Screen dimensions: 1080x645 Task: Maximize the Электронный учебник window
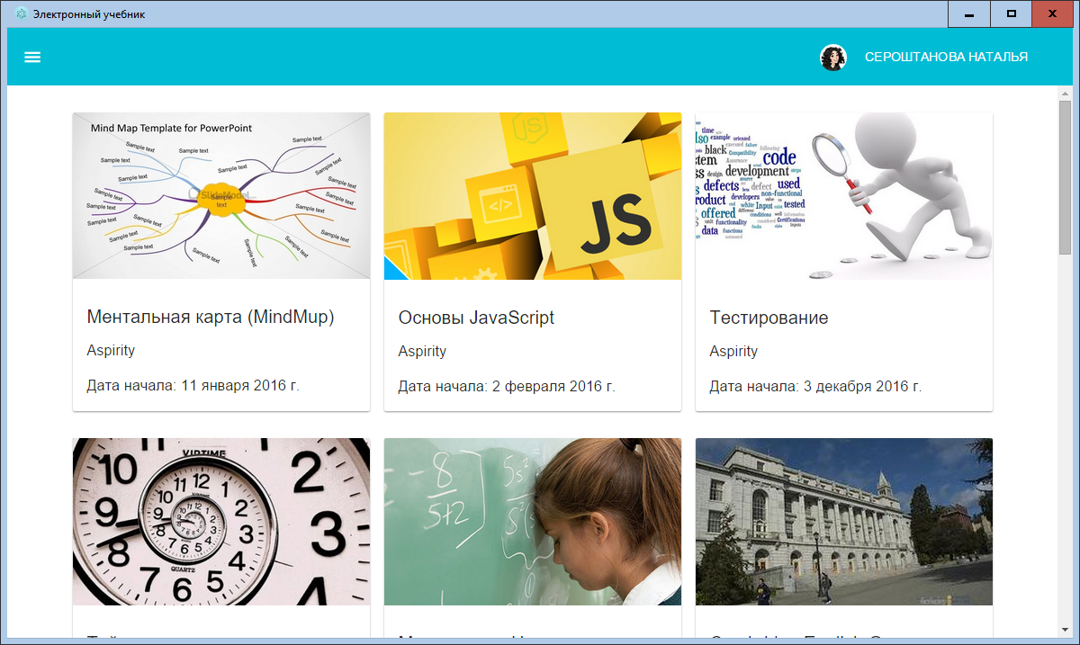pos(1012,13)
